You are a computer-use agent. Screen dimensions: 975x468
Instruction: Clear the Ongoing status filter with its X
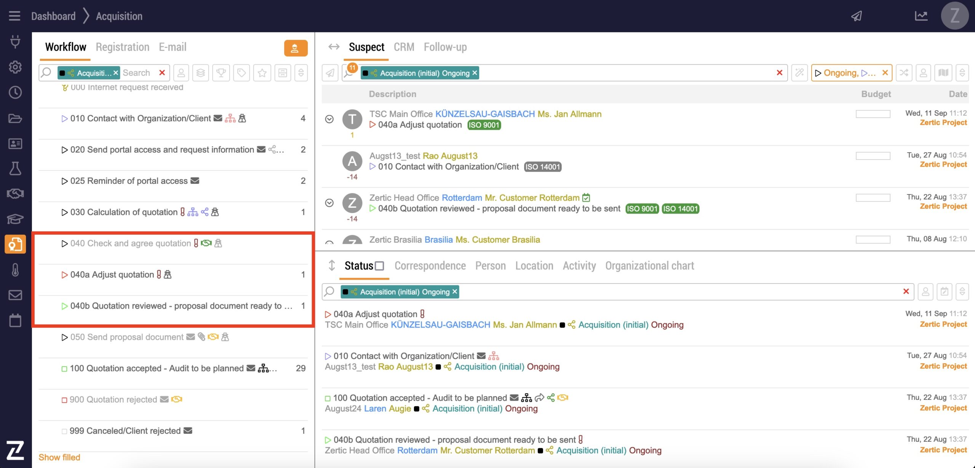pos(885,73)
